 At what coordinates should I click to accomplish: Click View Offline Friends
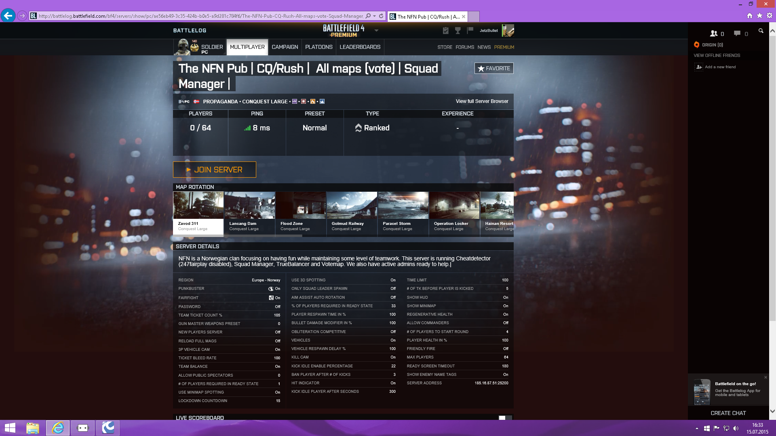[x=717, y=56]
